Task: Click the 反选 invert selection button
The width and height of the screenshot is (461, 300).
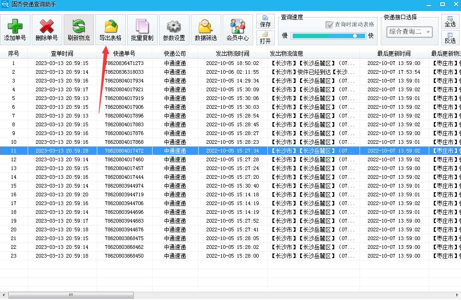Action: [x=450, y=38]
